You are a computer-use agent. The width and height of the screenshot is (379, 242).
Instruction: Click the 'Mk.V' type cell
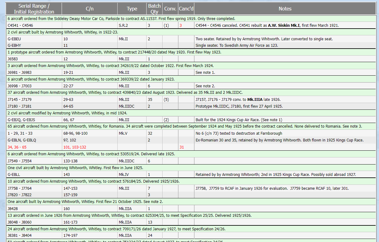pos(132,133)
